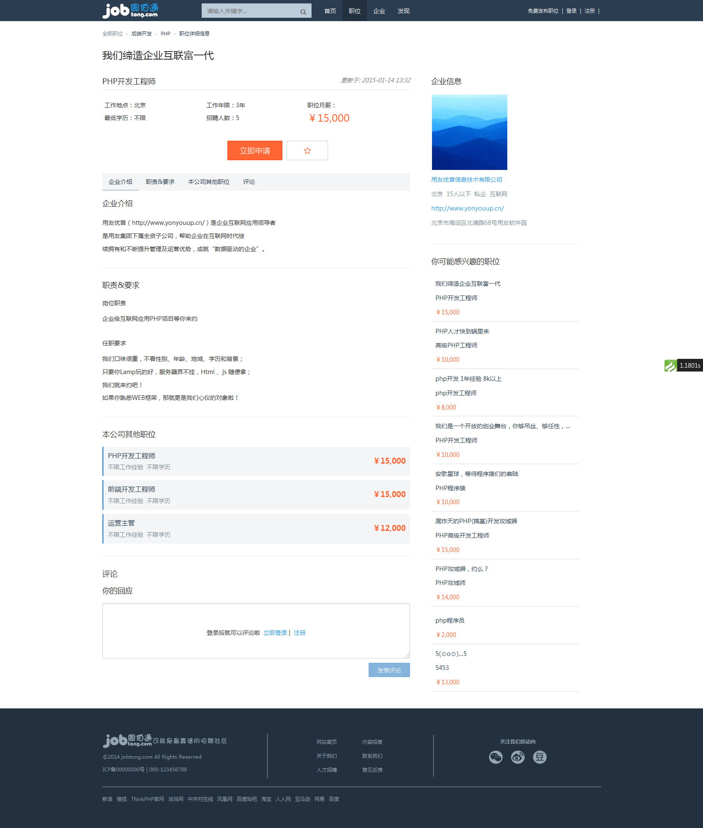The width and height of the screenshot is (703, 828).
Task: Open sidebar job PHP程序猿
Action: coord(451,488)
